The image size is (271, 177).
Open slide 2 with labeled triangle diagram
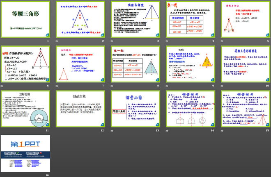pyautogui.click(x=80, y=19)
